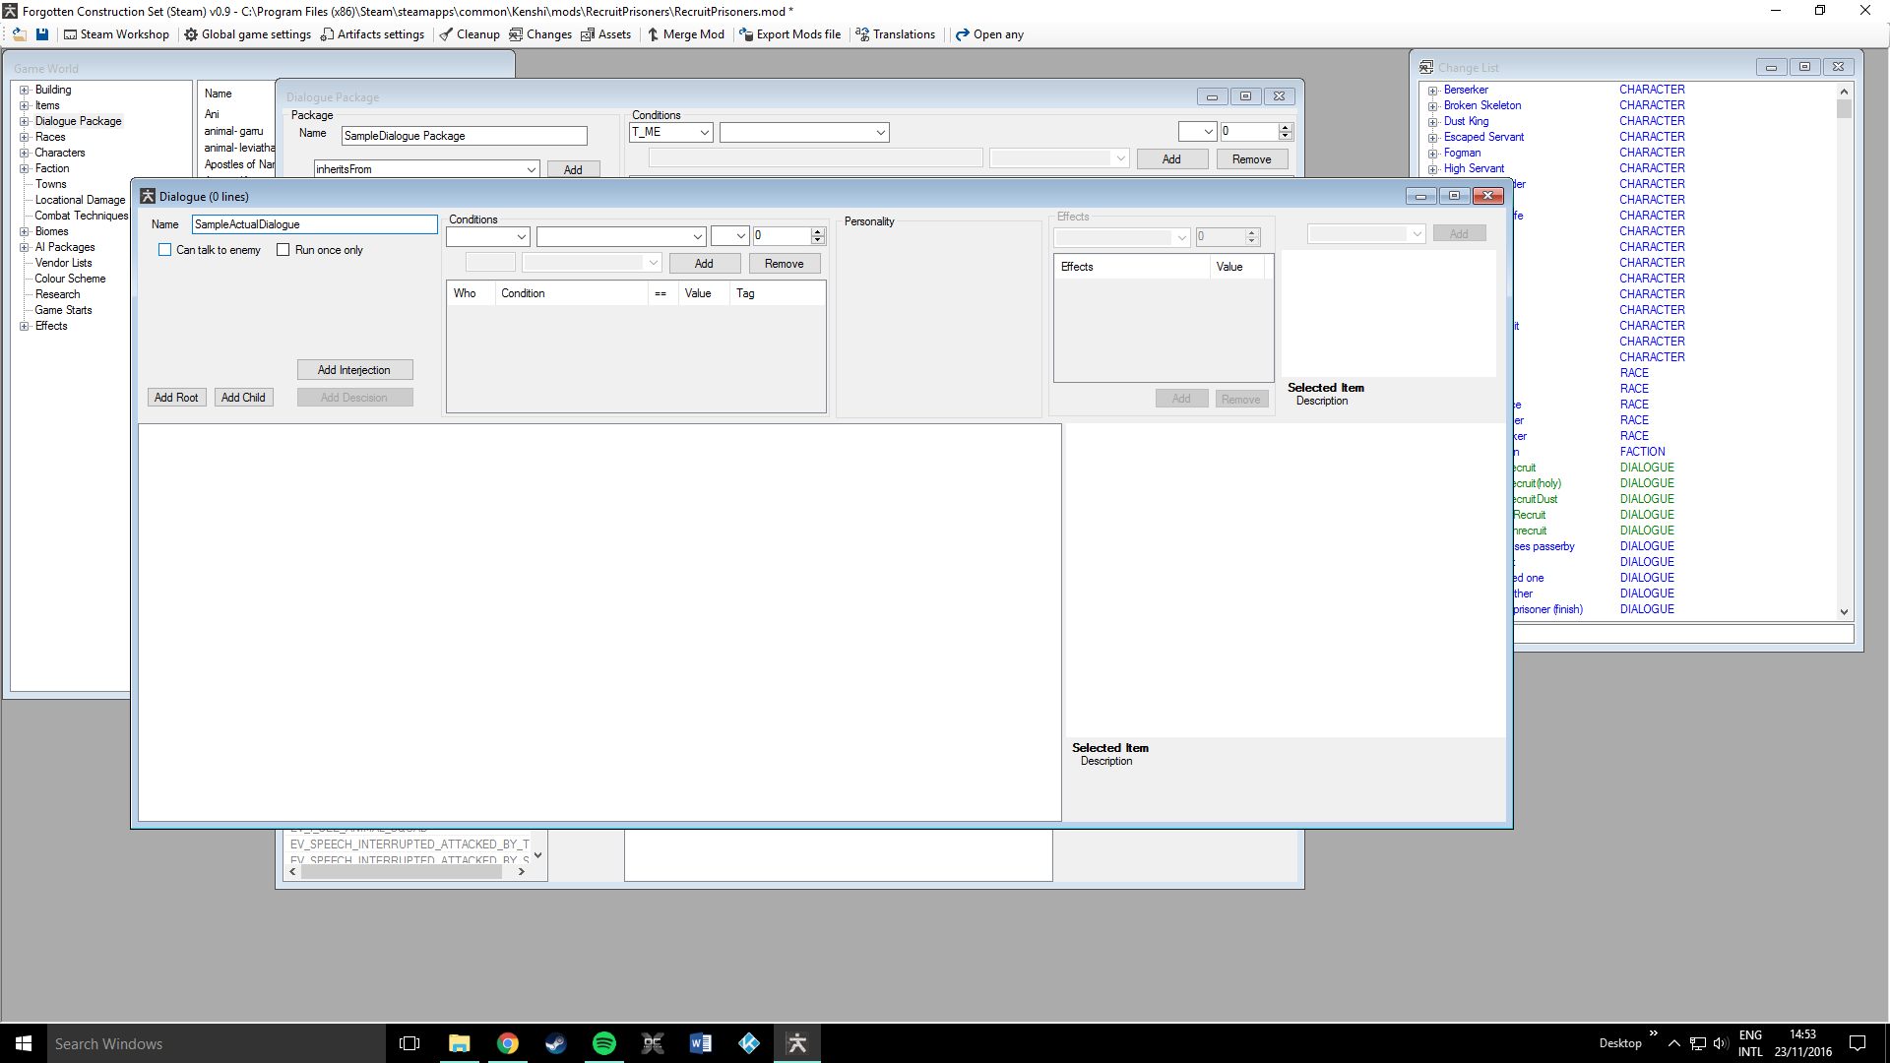Open Steam from the taskbar
This screenshot has height=1063, width=1890.
click(555, 1043)
